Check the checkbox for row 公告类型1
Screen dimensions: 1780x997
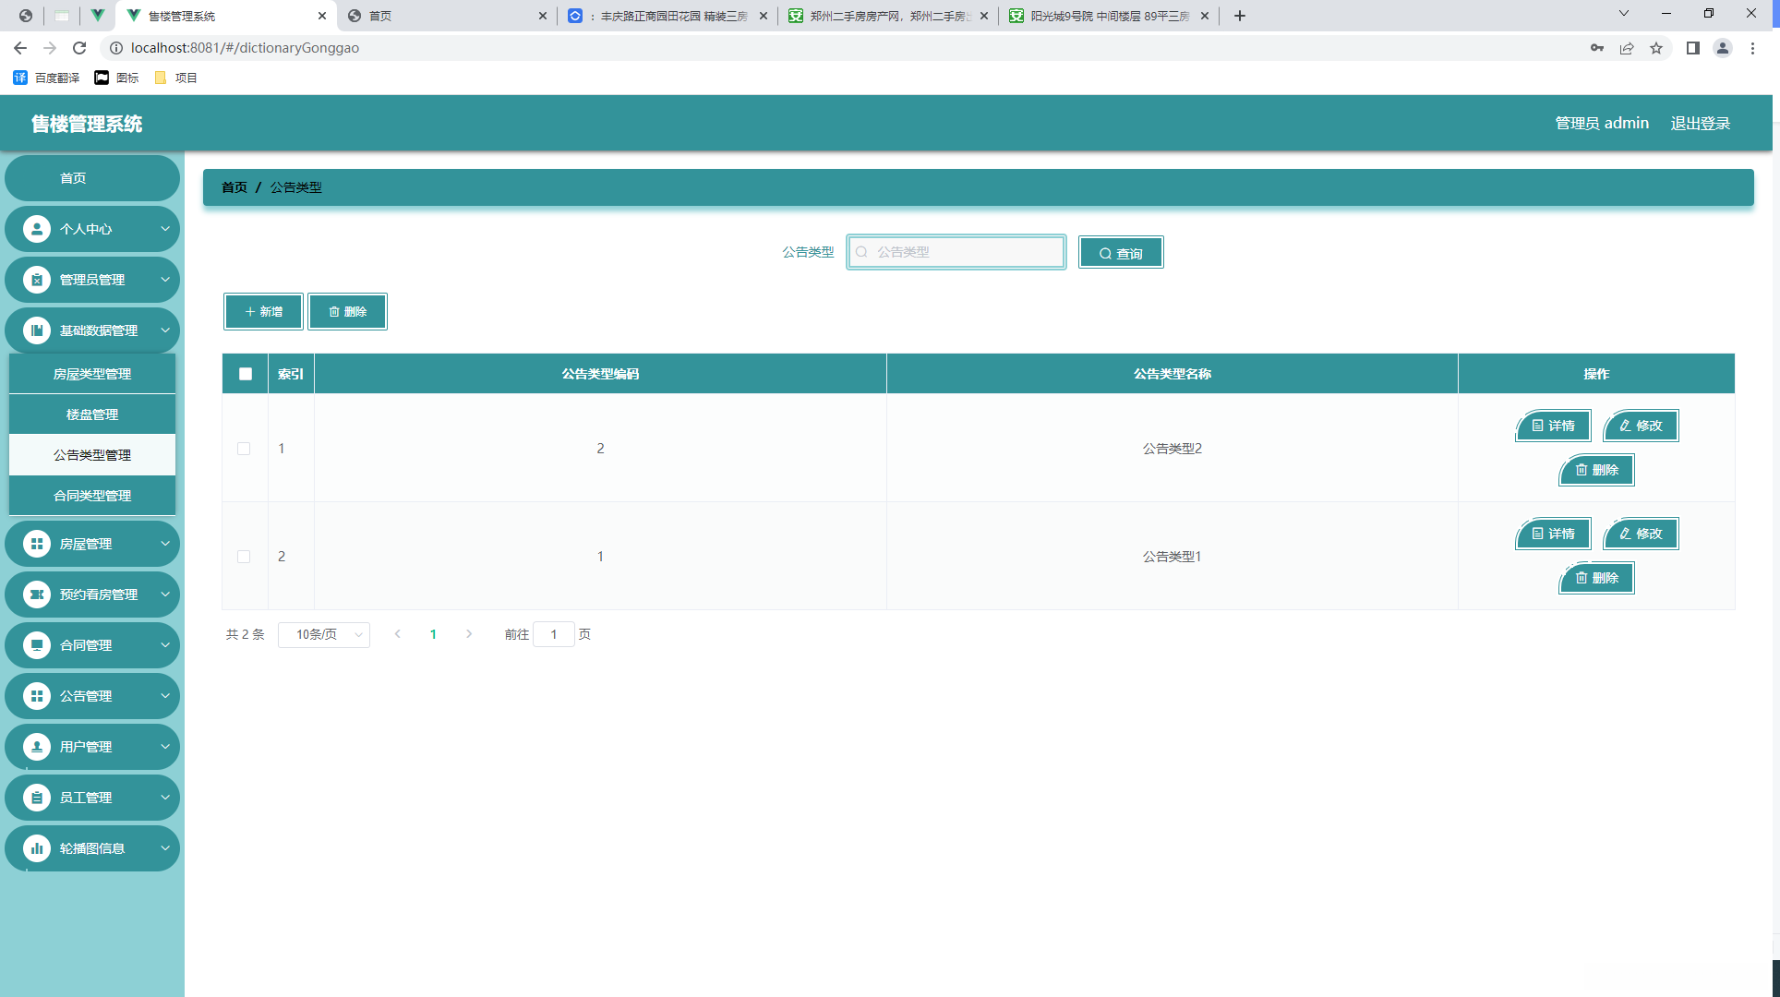pyautogui.click(x=244, y=557)
